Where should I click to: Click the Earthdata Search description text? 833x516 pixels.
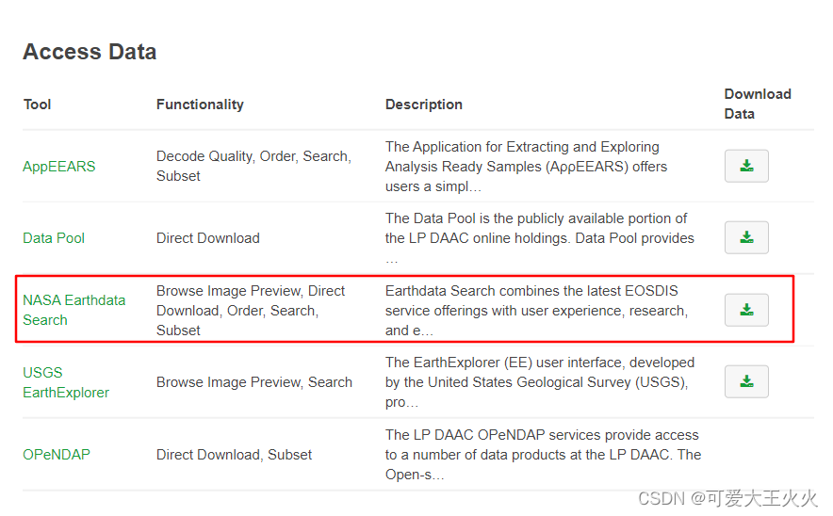[x=537, y=311]
